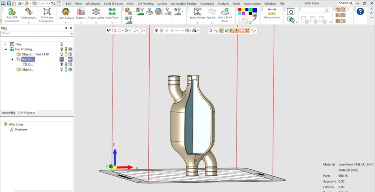Toggle visibility bulb for For Printing row
This screenshot has width=375, height=192.
tap(61, 49)
